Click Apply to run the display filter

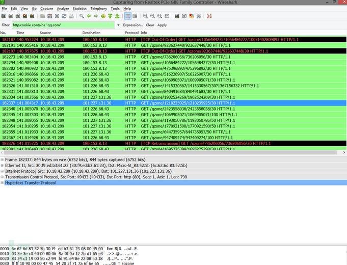162,25
